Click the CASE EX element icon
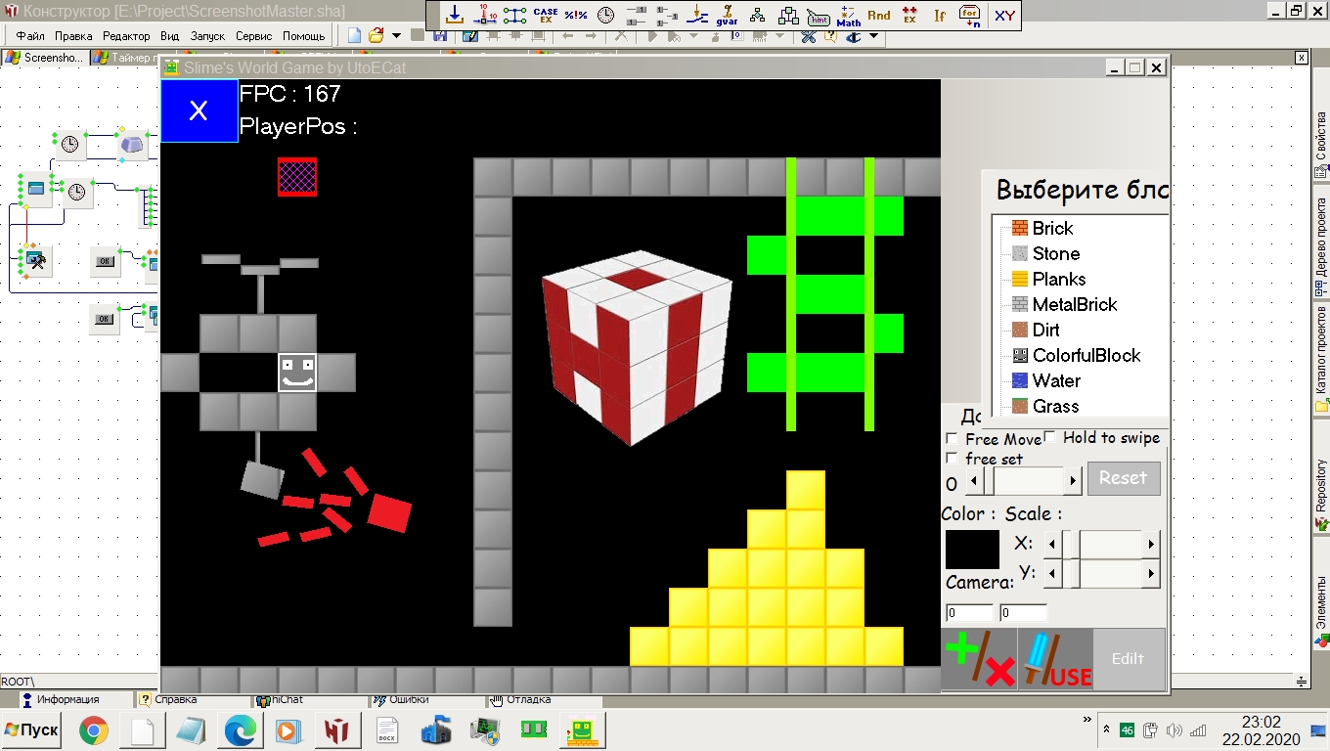1330x751 pixels. 546,15
